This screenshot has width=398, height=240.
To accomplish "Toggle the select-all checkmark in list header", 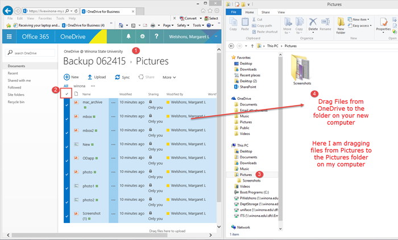I will click(68, 94).
